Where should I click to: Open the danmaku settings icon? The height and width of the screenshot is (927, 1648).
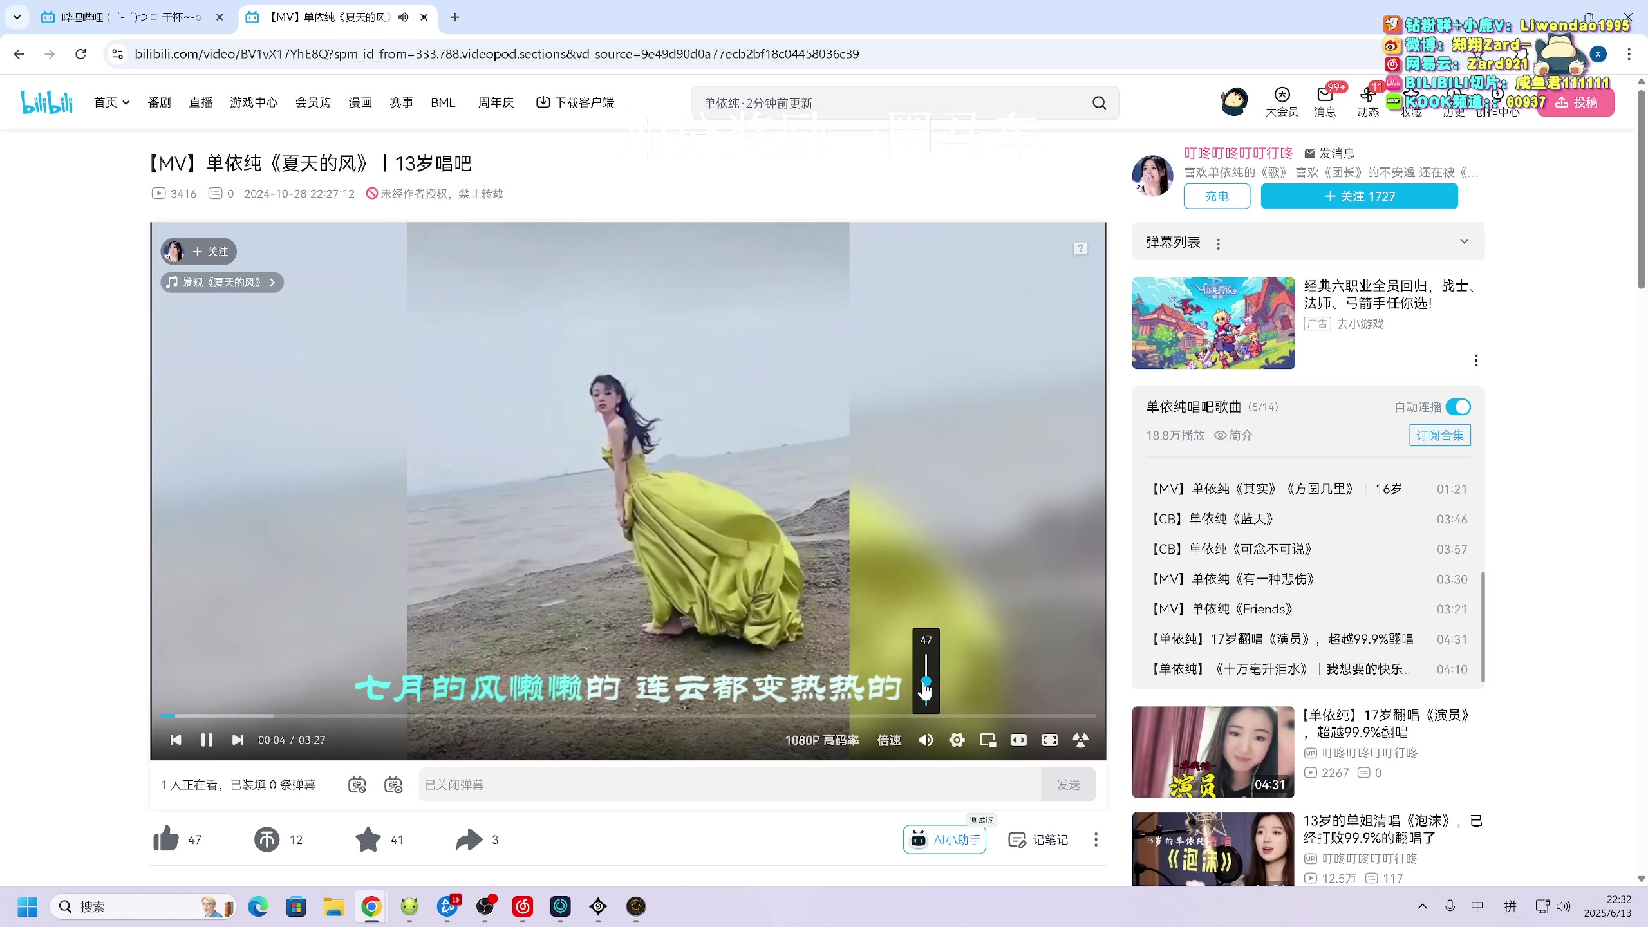393,784
